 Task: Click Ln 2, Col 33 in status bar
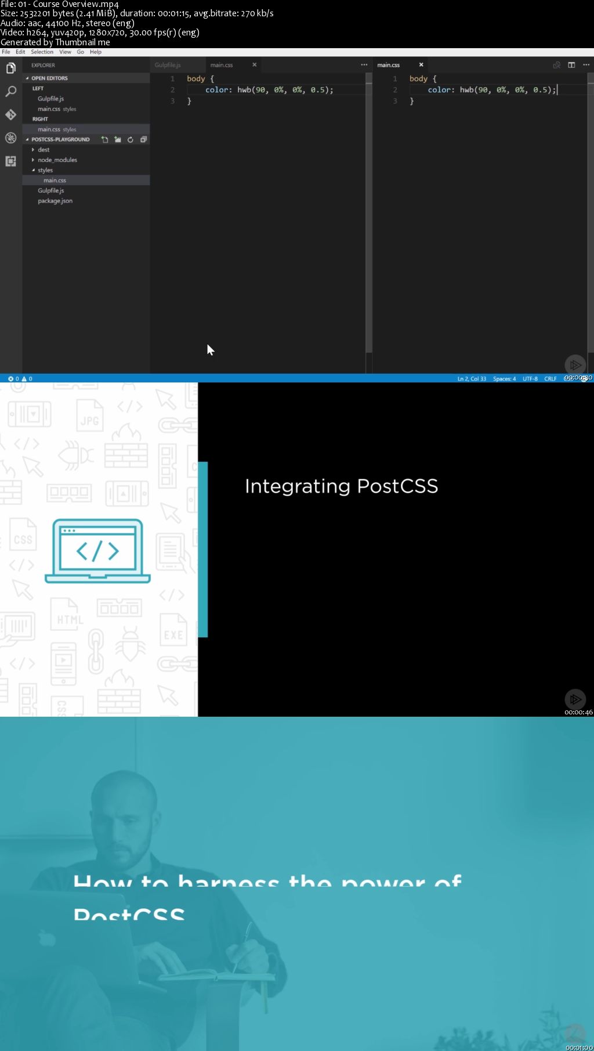pos(472,379)
